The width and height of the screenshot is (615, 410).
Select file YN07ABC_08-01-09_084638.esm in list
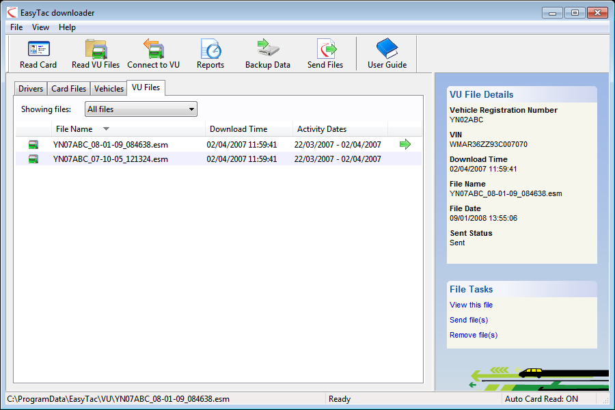coord(111,145)
